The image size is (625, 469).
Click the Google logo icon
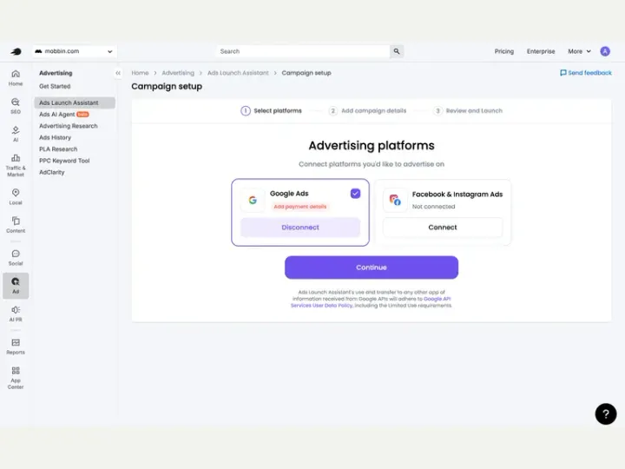[253, 201]
